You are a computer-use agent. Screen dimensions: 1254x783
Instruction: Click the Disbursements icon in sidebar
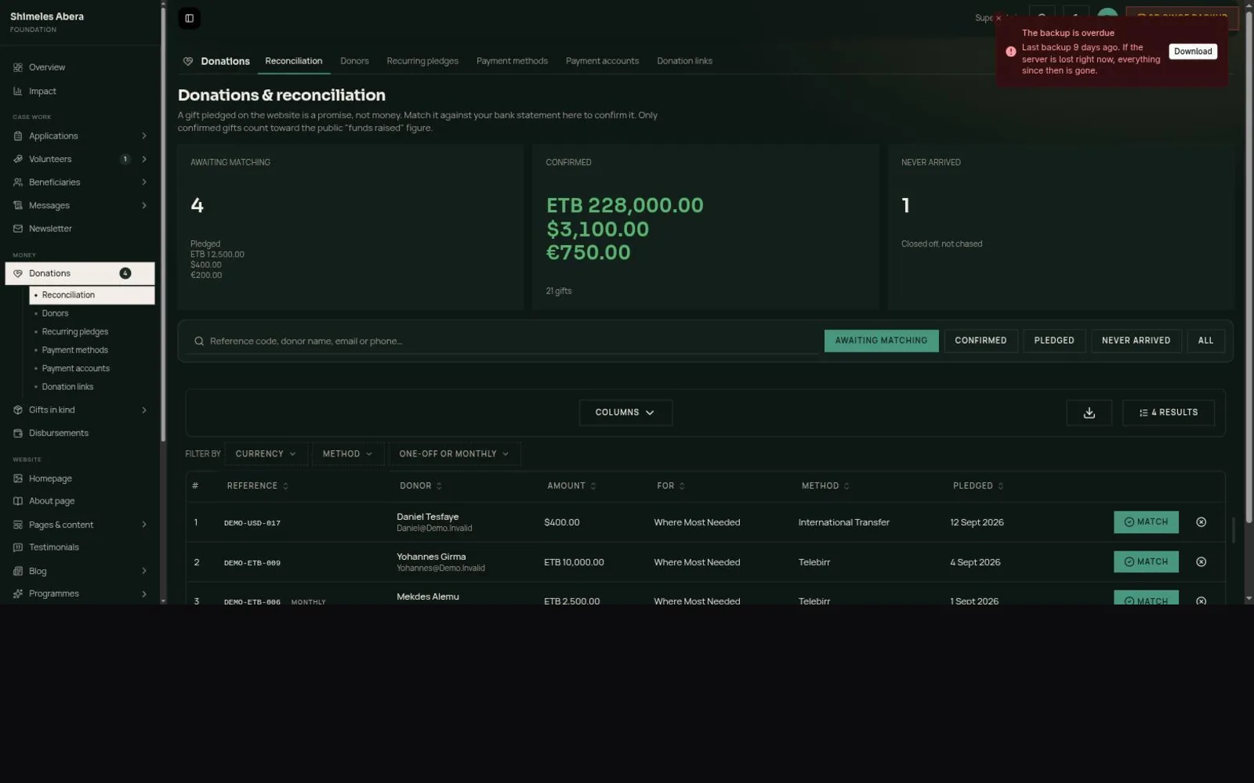coord(18,433)
